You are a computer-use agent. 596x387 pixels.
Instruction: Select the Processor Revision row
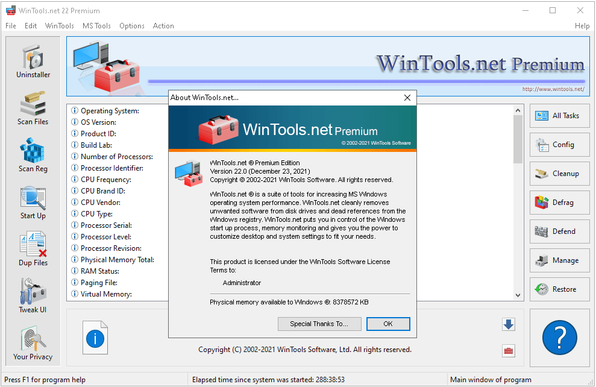107,248
